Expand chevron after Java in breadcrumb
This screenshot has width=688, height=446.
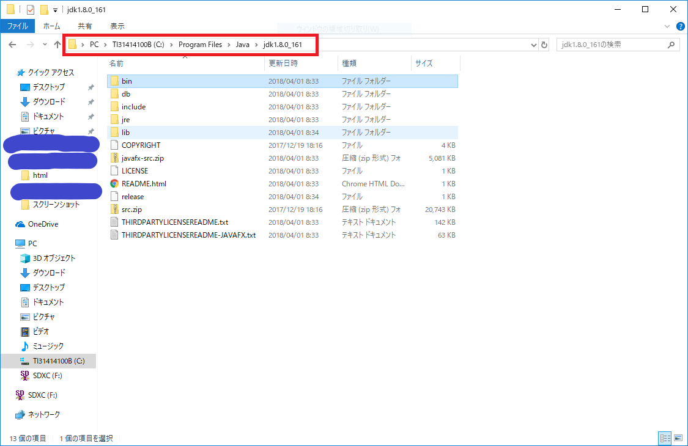(256, 45)
